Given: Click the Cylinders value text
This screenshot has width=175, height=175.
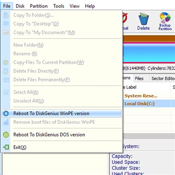Looking at the screenshot, I should (x=161, y=68).
